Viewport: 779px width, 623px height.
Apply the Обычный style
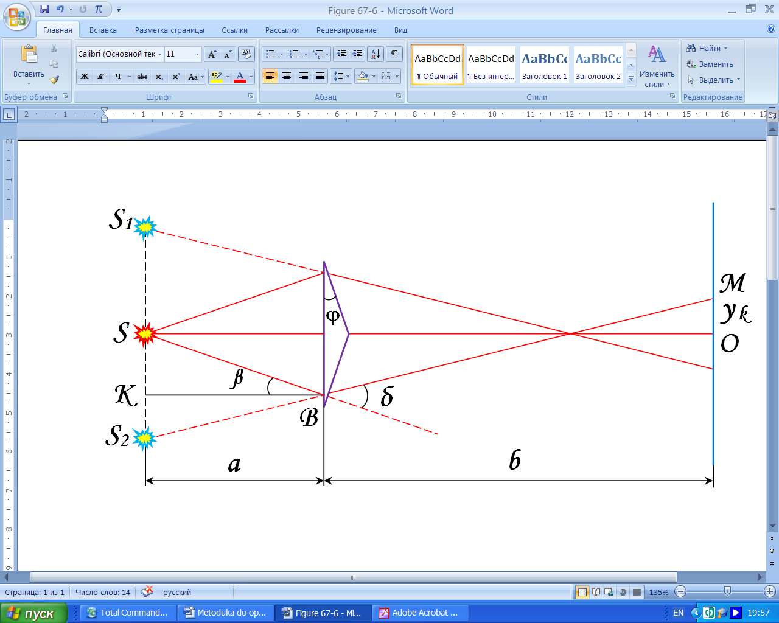(x=438, y=64)
